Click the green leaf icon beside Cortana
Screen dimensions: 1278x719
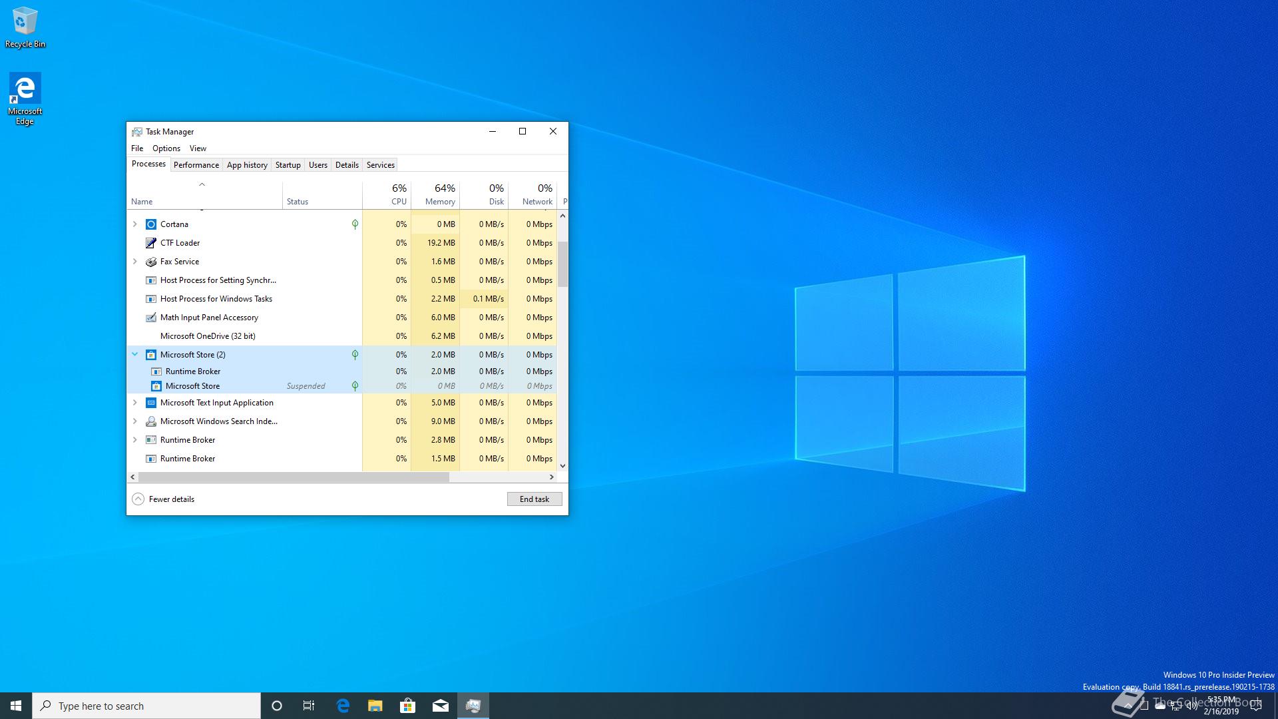(355, 224)
